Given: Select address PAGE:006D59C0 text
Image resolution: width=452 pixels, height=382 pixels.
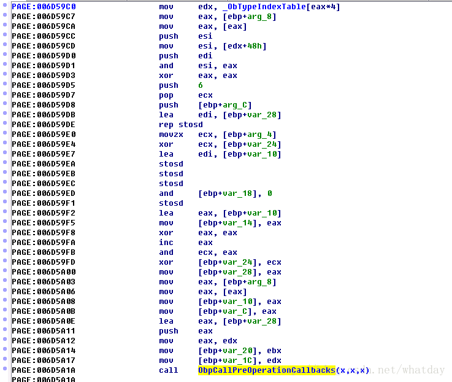Looking at the screenshot, I should [44, 7].
